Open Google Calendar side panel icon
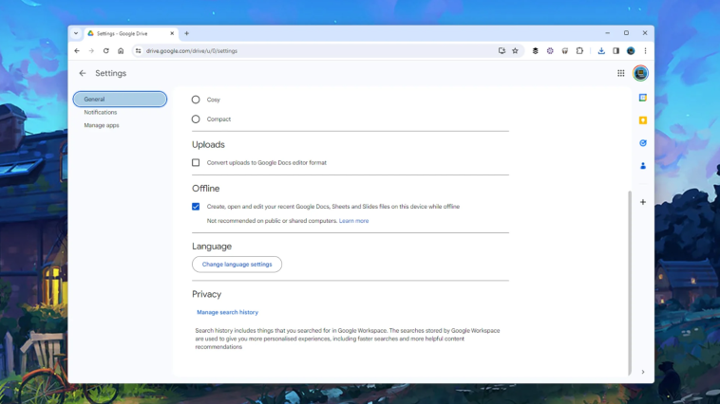 643,98
